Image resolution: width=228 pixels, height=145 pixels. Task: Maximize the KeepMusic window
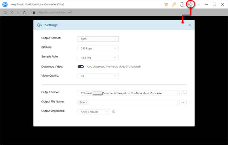[x=214, y=5]
